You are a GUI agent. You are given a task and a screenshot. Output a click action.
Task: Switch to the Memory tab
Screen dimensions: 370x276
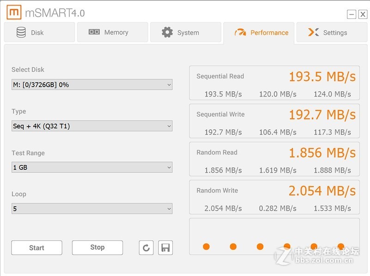click(x=112, y=32)
